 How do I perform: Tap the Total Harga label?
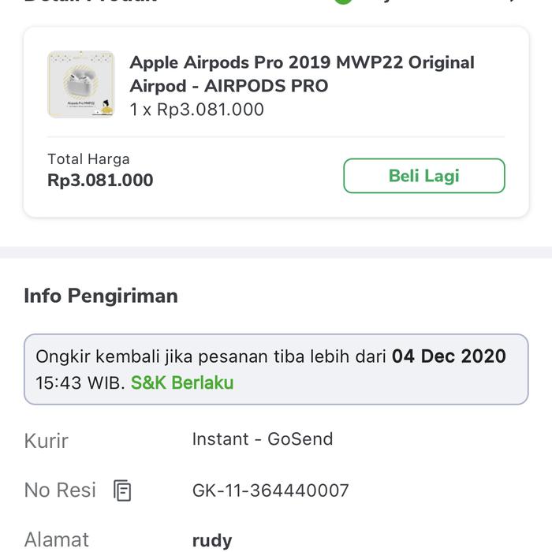(x=88, y=159)
